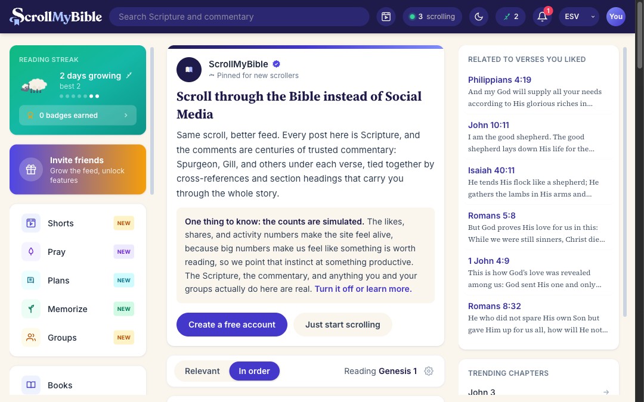Switch the feed to In order

[254, 371]
